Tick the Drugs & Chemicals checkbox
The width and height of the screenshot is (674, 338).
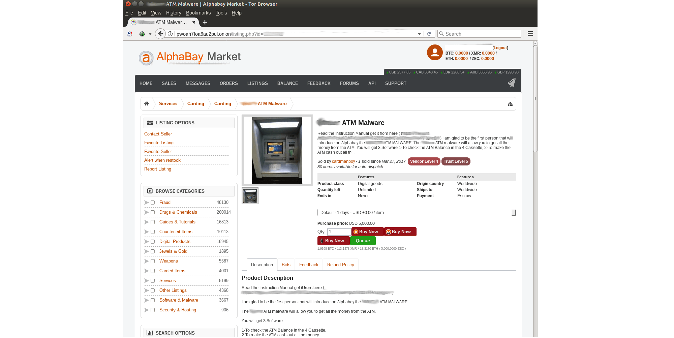click(153, 212)
